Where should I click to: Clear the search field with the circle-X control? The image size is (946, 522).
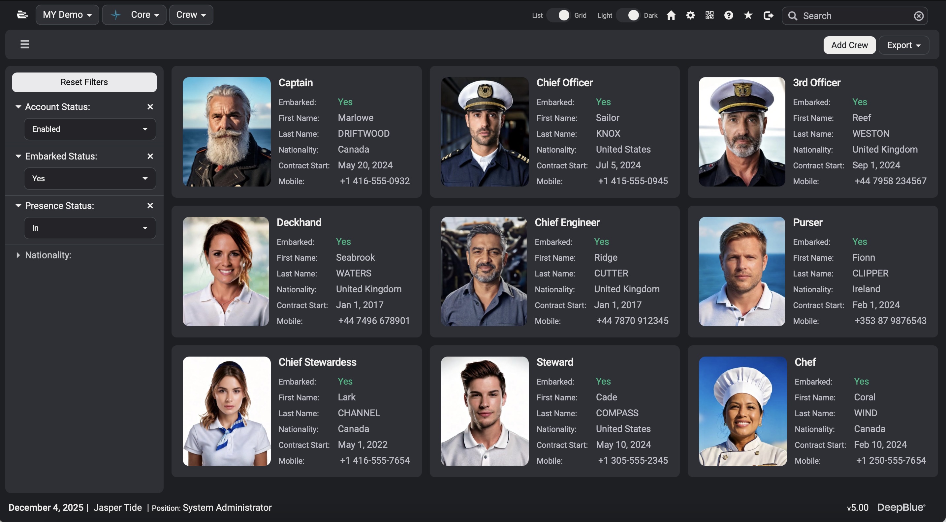[918, 15]
